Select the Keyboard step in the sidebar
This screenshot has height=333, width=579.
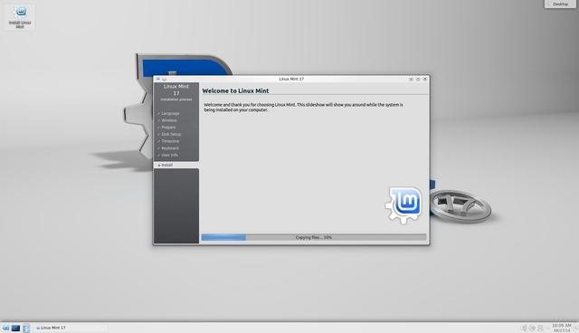coord(170,148)
